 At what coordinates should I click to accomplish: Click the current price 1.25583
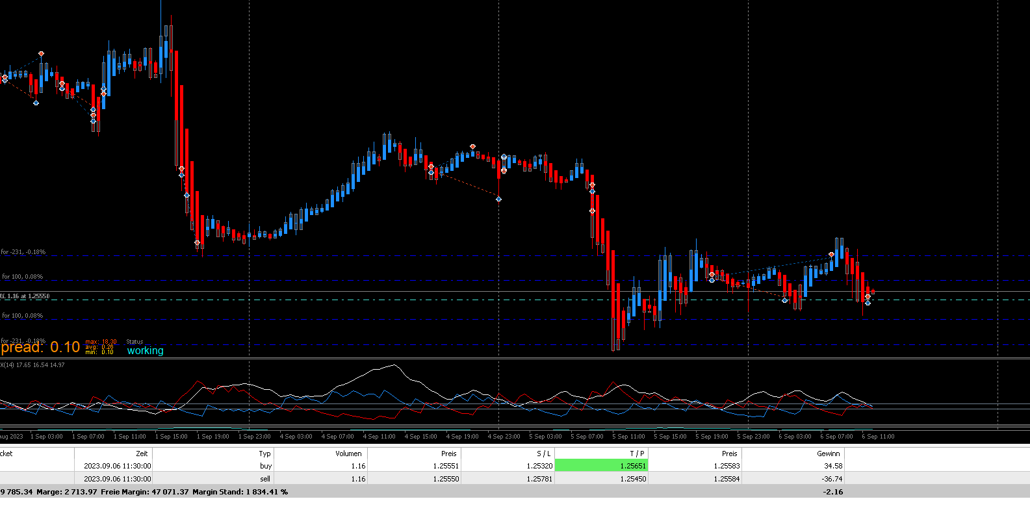coord(727,466)
